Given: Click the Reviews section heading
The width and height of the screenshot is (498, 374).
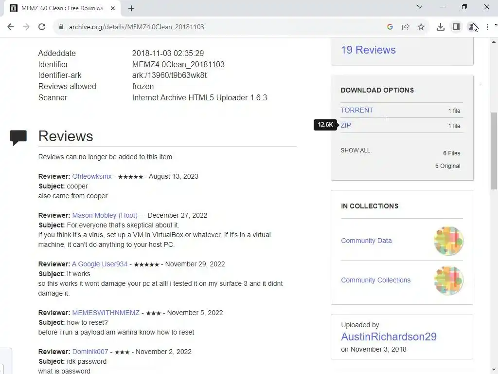Looking at the screenshot, I should pos(66,136).
